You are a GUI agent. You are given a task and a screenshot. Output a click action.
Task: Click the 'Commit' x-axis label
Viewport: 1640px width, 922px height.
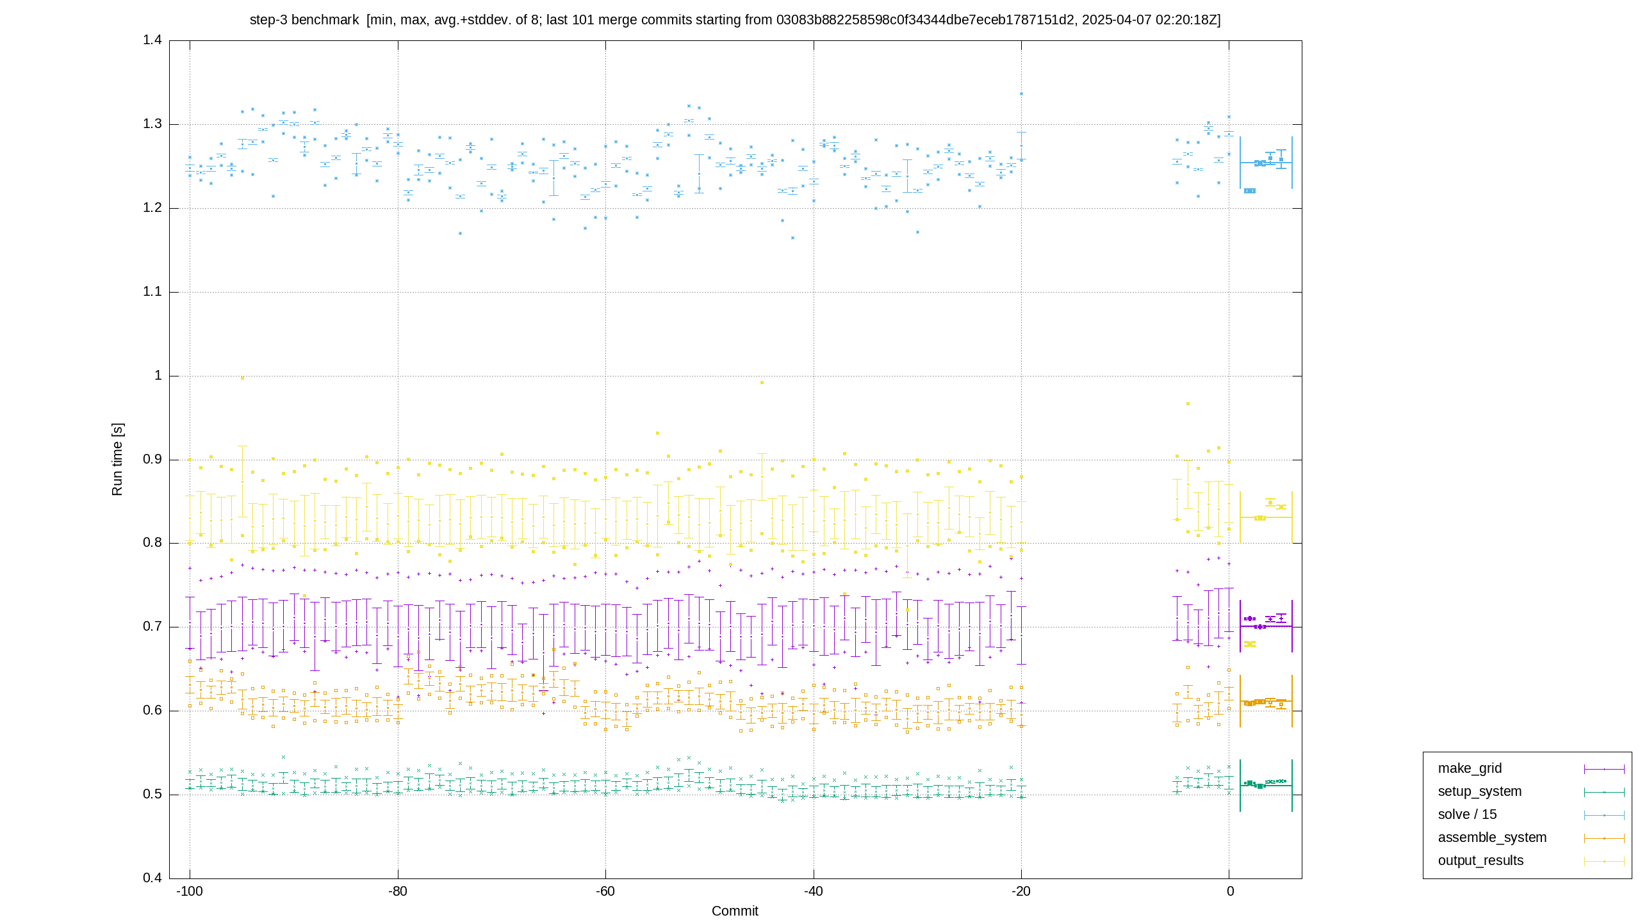click(x=735, y=911)
